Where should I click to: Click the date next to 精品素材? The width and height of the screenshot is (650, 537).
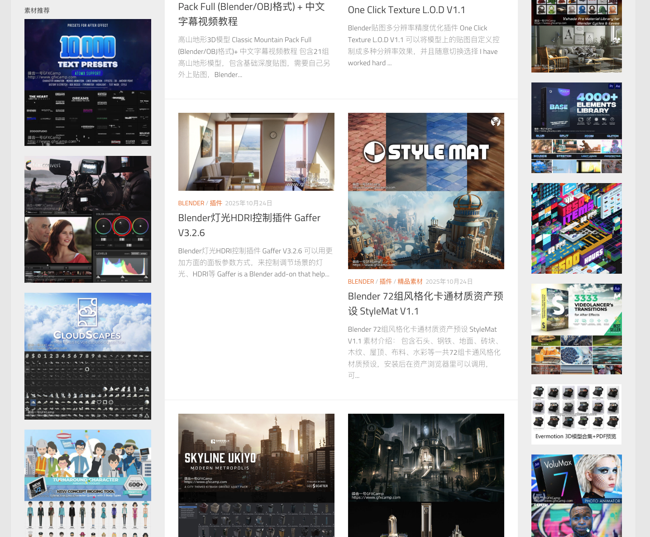pos(449,282)
